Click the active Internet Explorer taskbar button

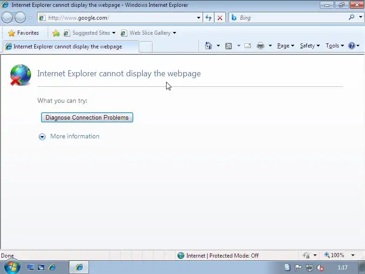click(x=79, y=267)
